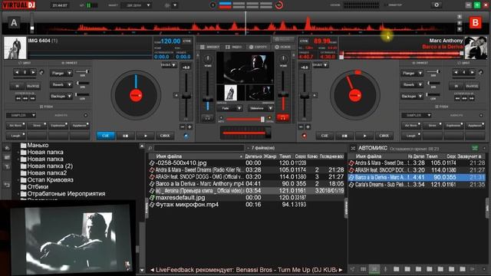Pause the left deck

[125, 136]
